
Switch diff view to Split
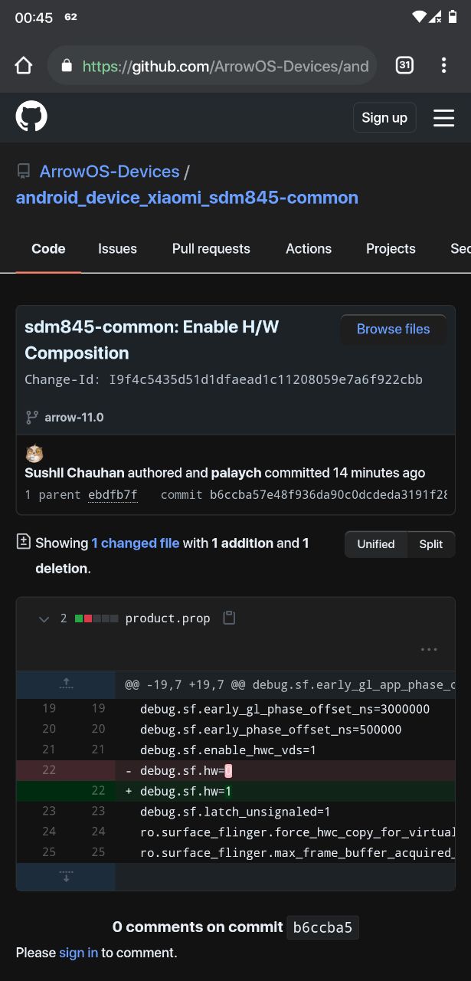click(431, 544)
